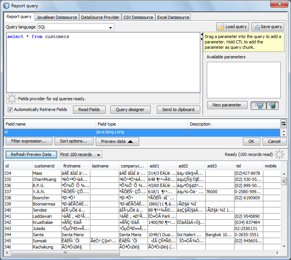Select the CSV Datasource tab
291x260 pixels.
[x=138, y=17]
